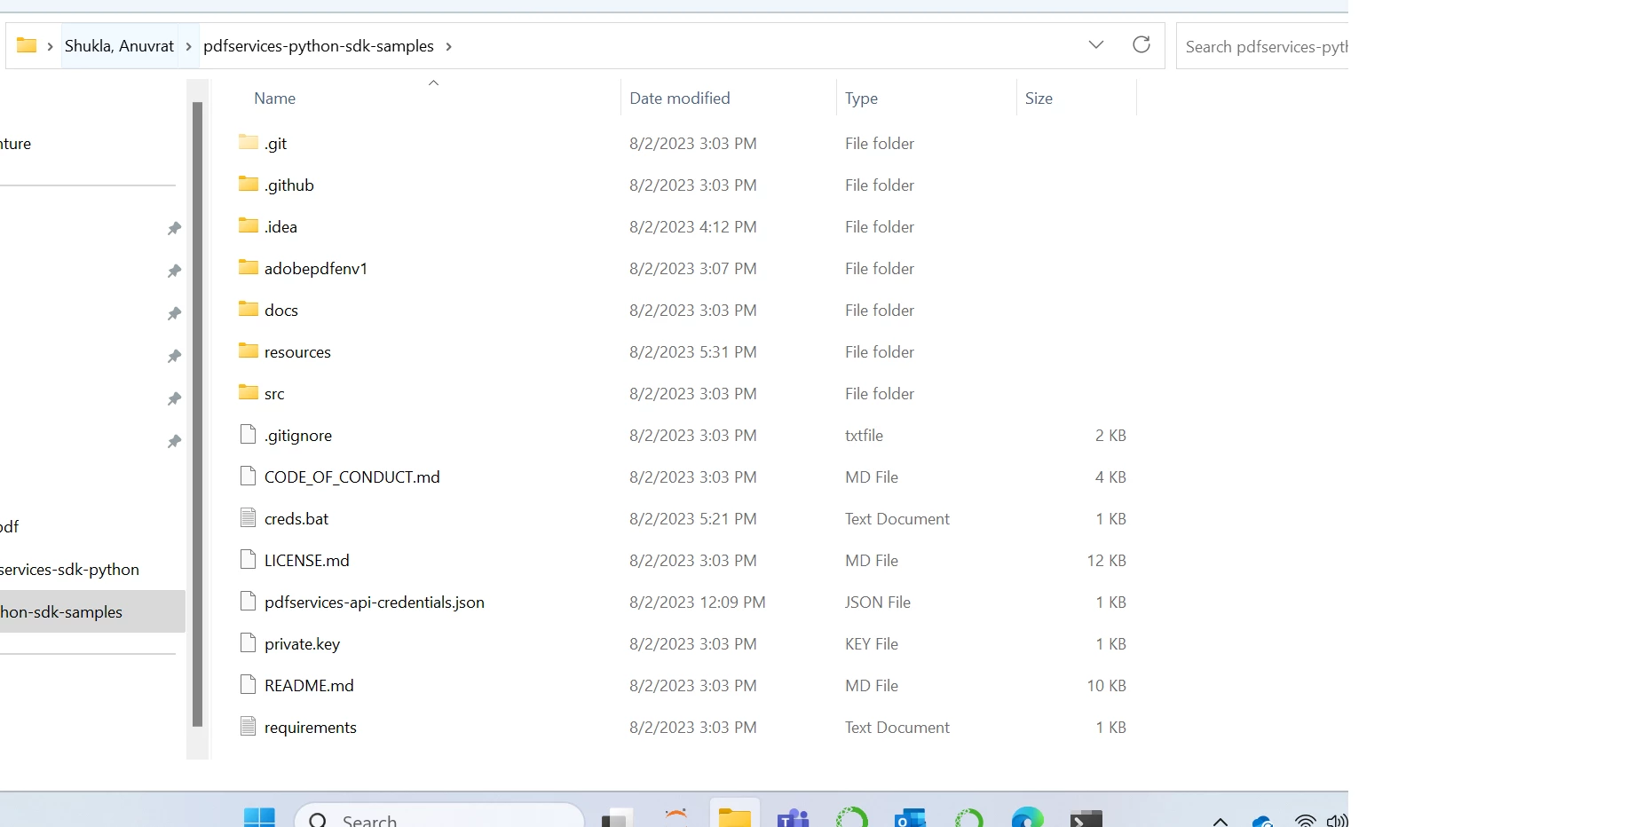Select the .git folder icon
Screen dimensions: 1651x827
(249, 142)
